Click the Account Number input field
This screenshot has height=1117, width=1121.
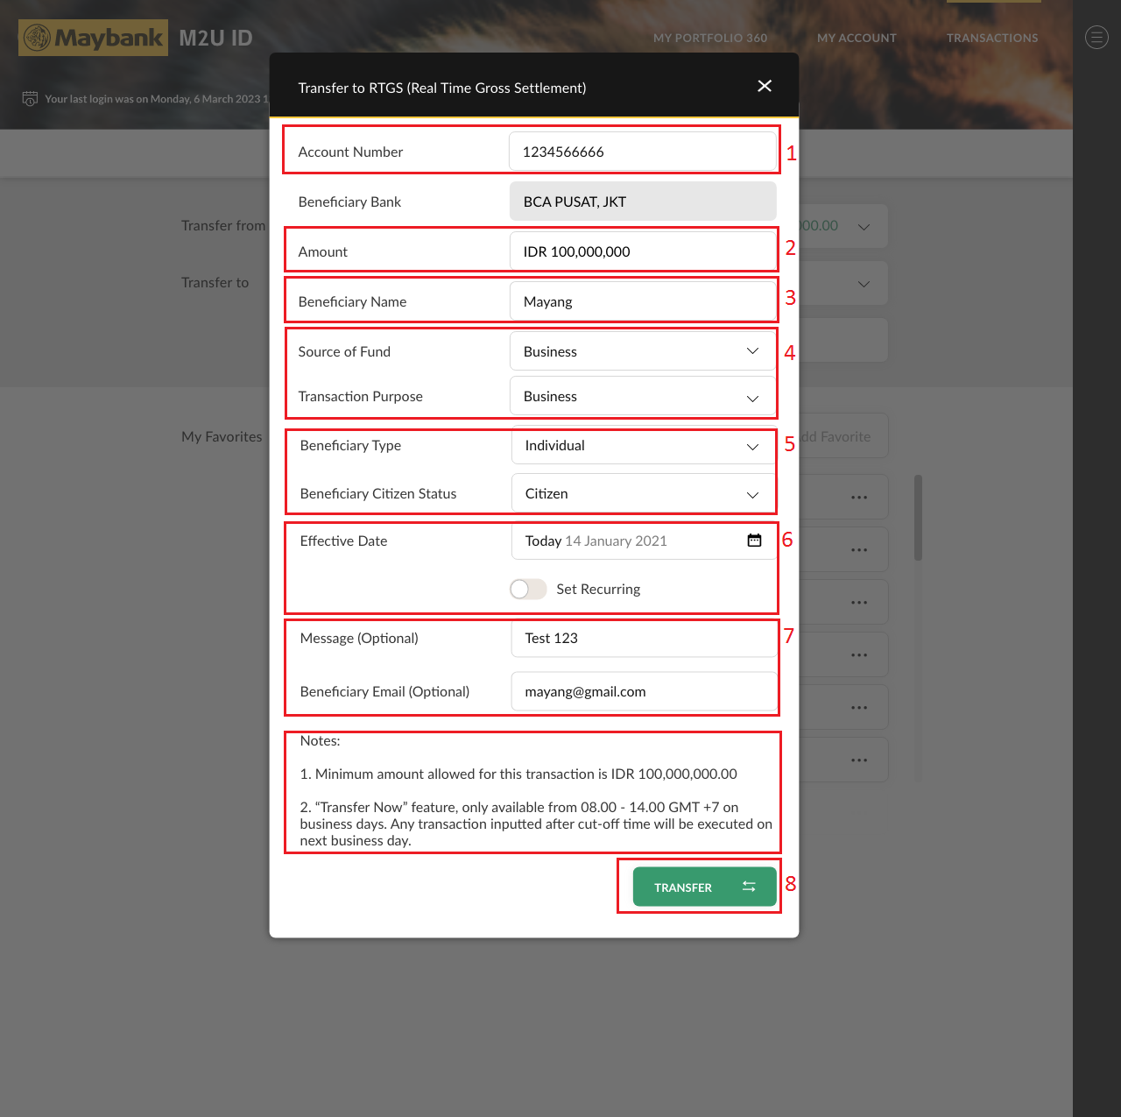(643, 152)
